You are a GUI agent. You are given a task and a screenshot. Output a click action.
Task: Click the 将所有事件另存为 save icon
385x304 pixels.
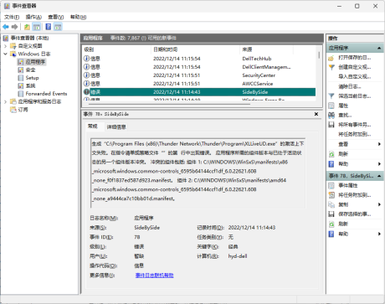331,125
